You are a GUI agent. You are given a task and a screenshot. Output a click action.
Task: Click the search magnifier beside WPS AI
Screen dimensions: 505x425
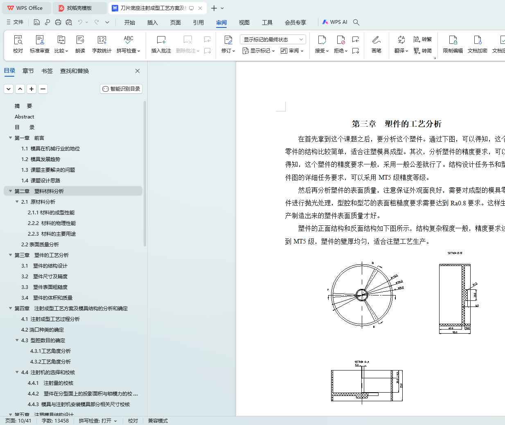[x=356, y=22]
